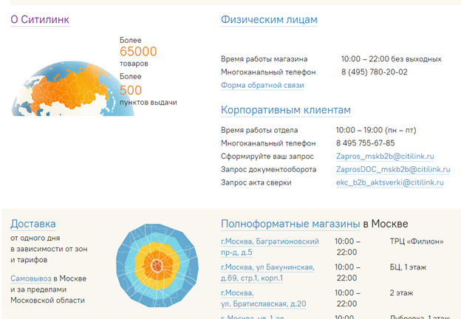Open «Корпоративным клиентам» heading link
The width and height of the screenshot is (461, 319).
point(286,110)
